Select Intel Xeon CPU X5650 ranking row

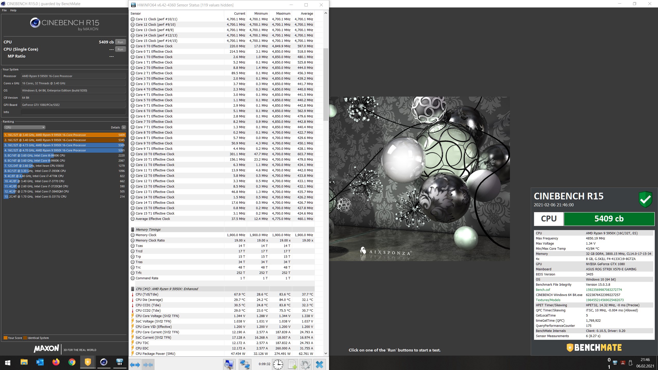point(64,166)
